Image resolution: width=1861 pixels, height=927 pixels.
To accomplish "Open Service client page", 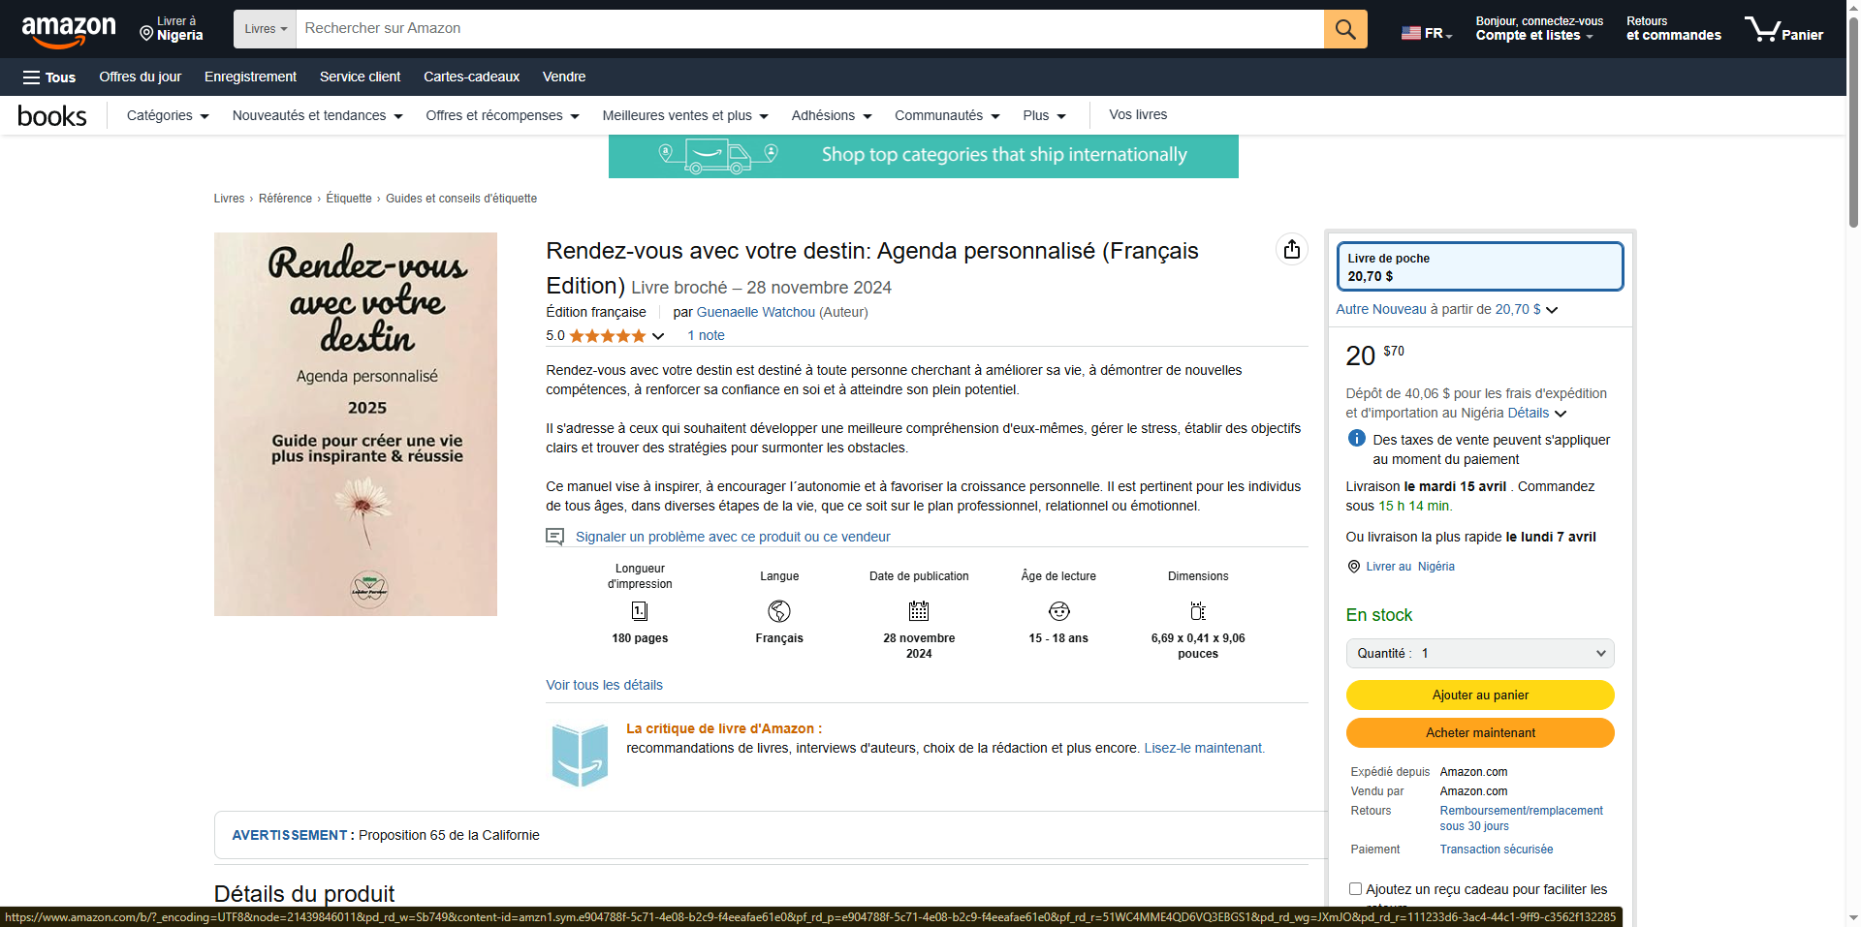I will pos(360,77).
